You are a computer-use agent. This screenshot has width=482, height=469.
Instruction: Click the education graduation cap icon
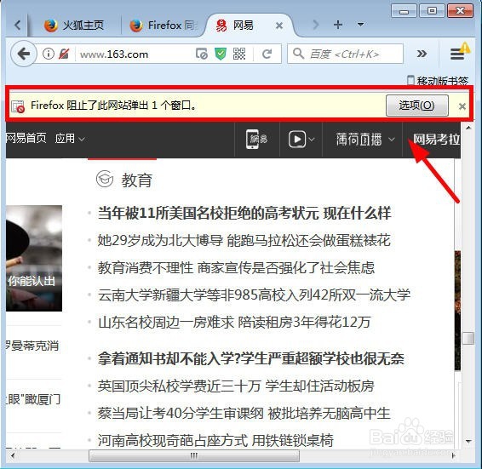[105, 179]
